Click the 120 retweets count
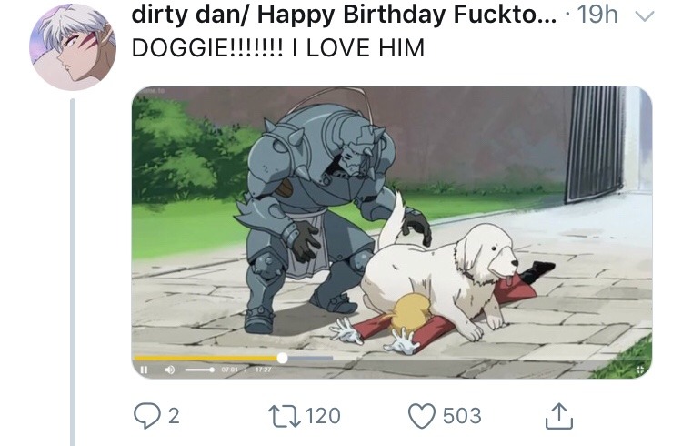 coord(320,416)
